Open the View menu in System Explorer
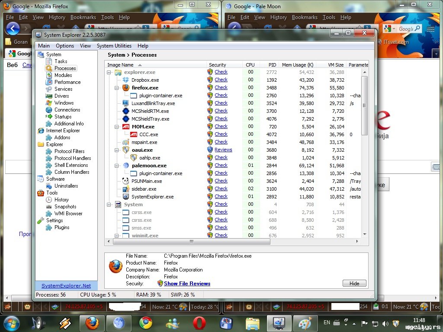The width and height of the screenshot is (443, 332). tap(85, 46)
